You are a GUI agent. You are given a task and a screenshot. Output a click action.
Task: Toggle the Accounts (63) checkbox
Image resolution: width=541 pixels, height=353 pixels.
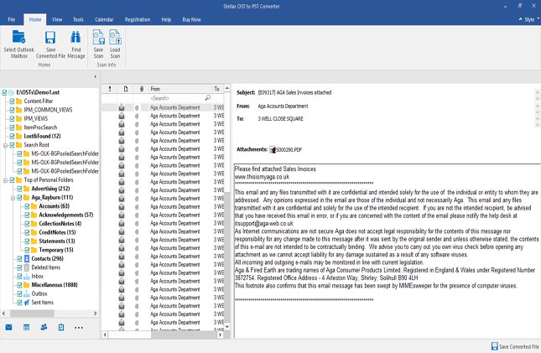[x=27, y=206]
